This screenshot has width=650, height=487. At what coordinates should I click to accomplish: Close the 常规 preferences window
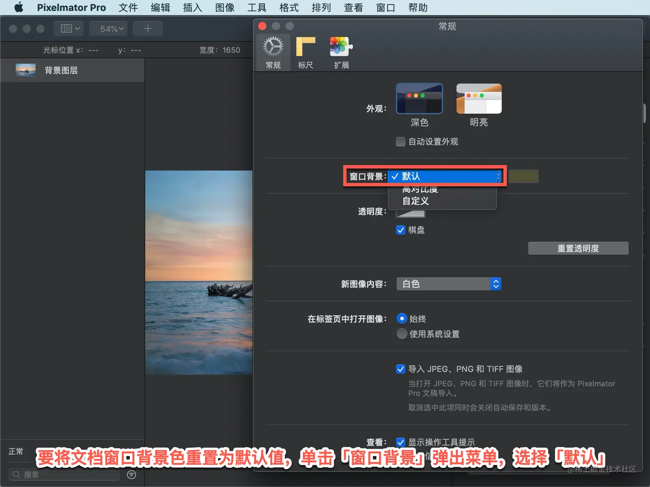click(263, 26)
